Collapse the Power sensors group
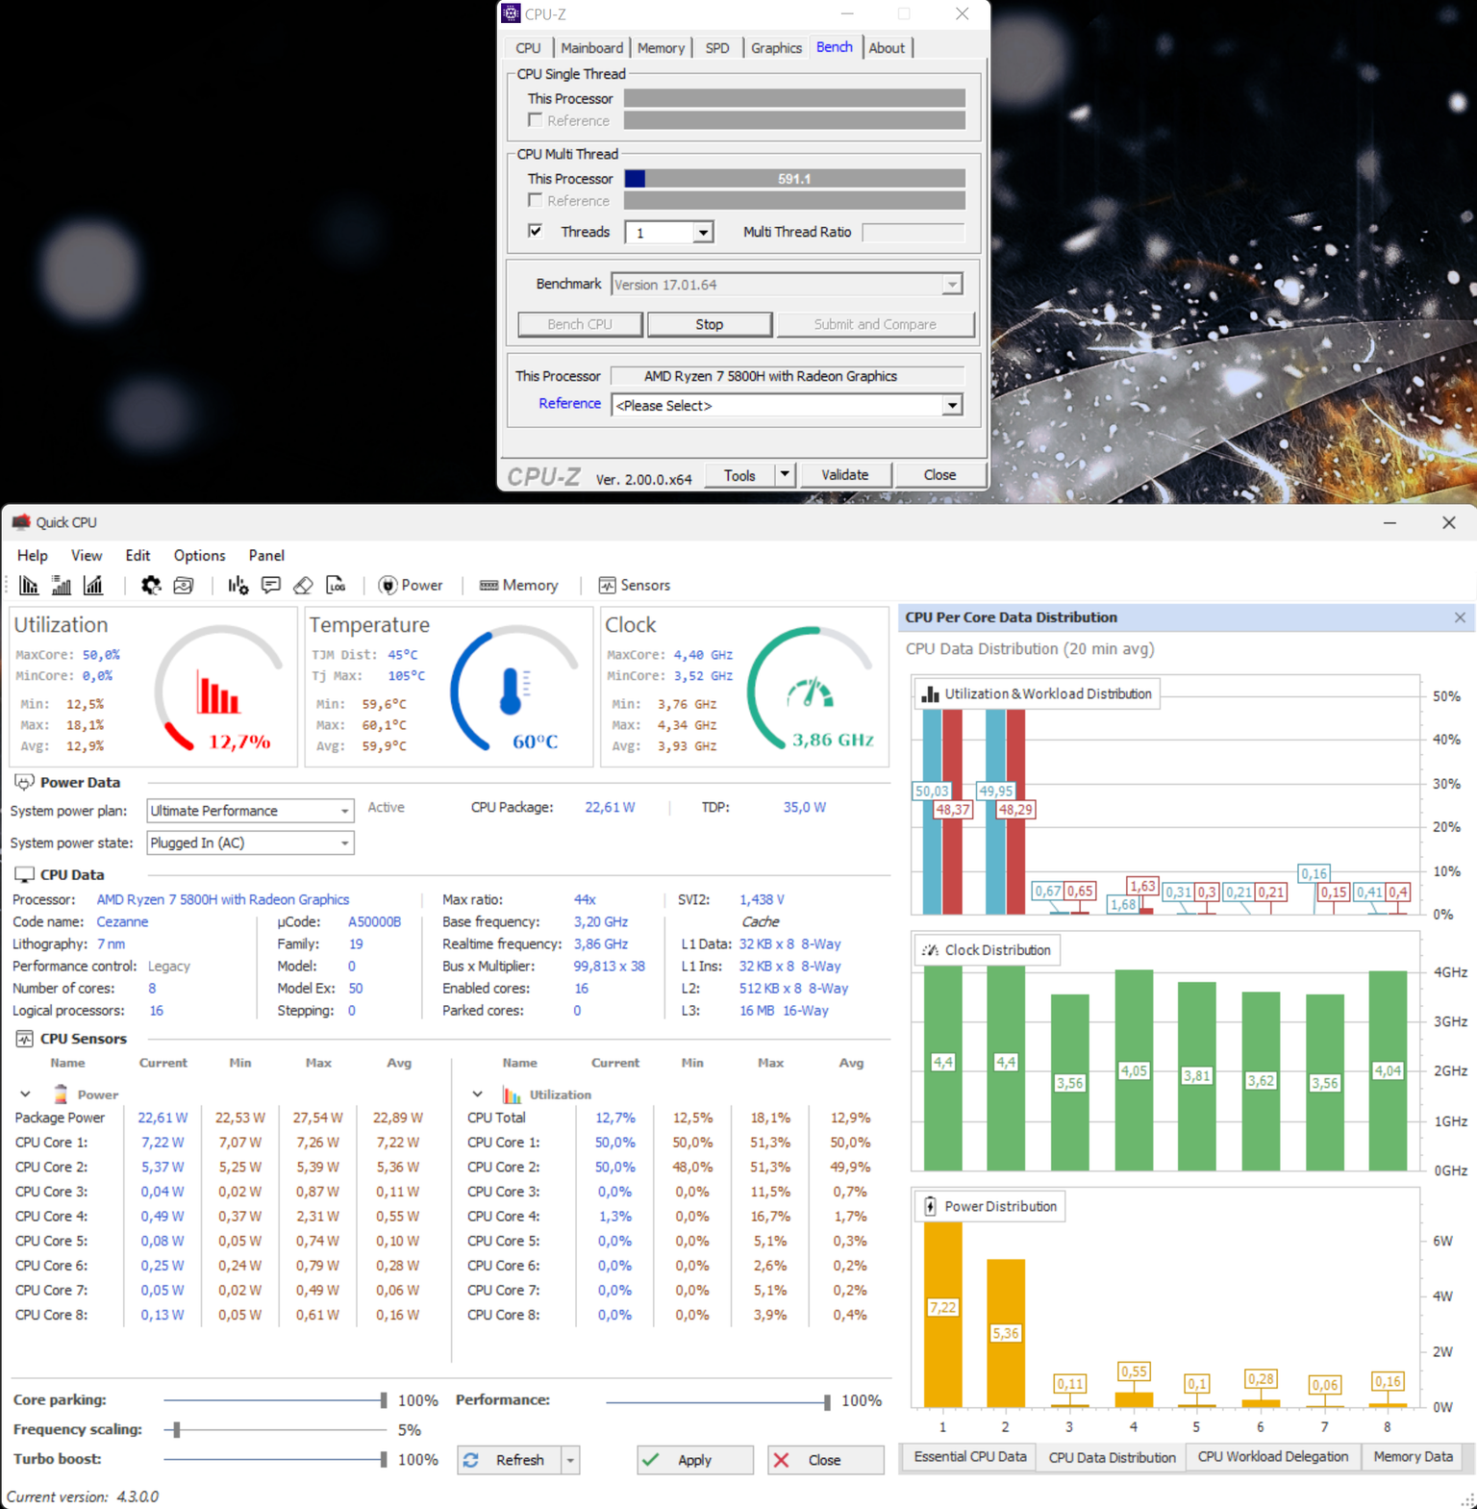The height and width of the screenshot is (1509, 1477). tap(25, 1094)
